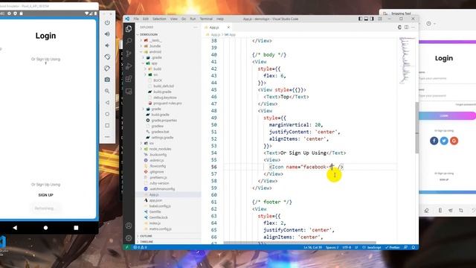Expand the OUTLINE section
Image resolution: width=476 pixels, height=268 pixels.
pos(169,236)
